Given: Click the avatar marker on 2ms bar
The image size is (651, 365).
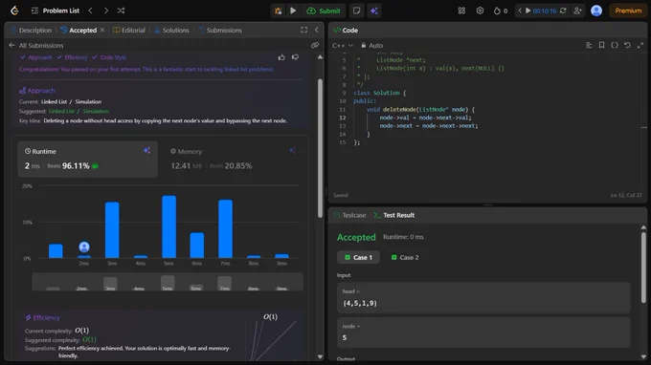Looking at the screenshot, I should 84,247.
